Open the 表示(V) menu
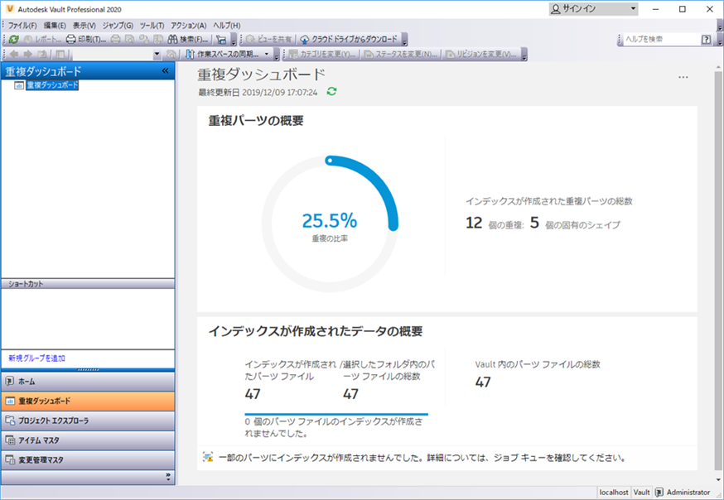This screenshot has height=500, width=724. click(x=84, y=26)
